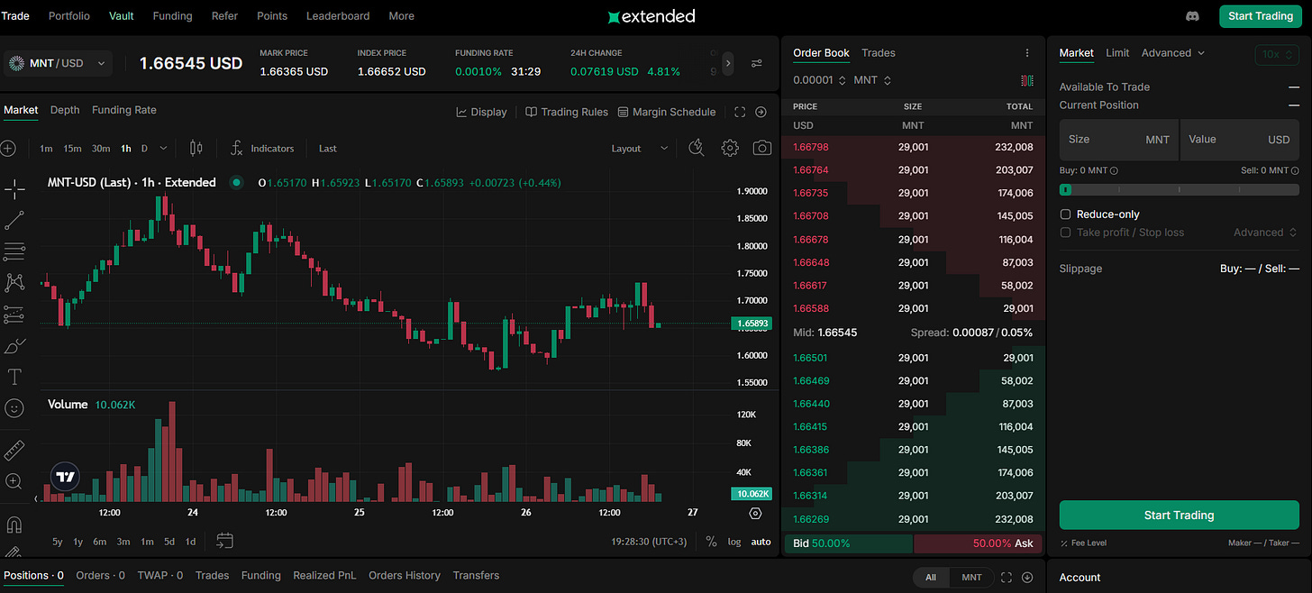Viewport: 1312px width, 593px height.
Task: Enable the Reduce-only checkbox
Action: 1066,214
